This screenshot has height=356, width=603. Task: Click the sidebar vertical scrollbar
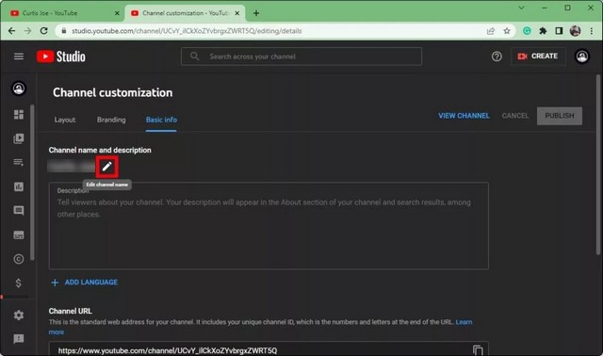pos(32,182)
